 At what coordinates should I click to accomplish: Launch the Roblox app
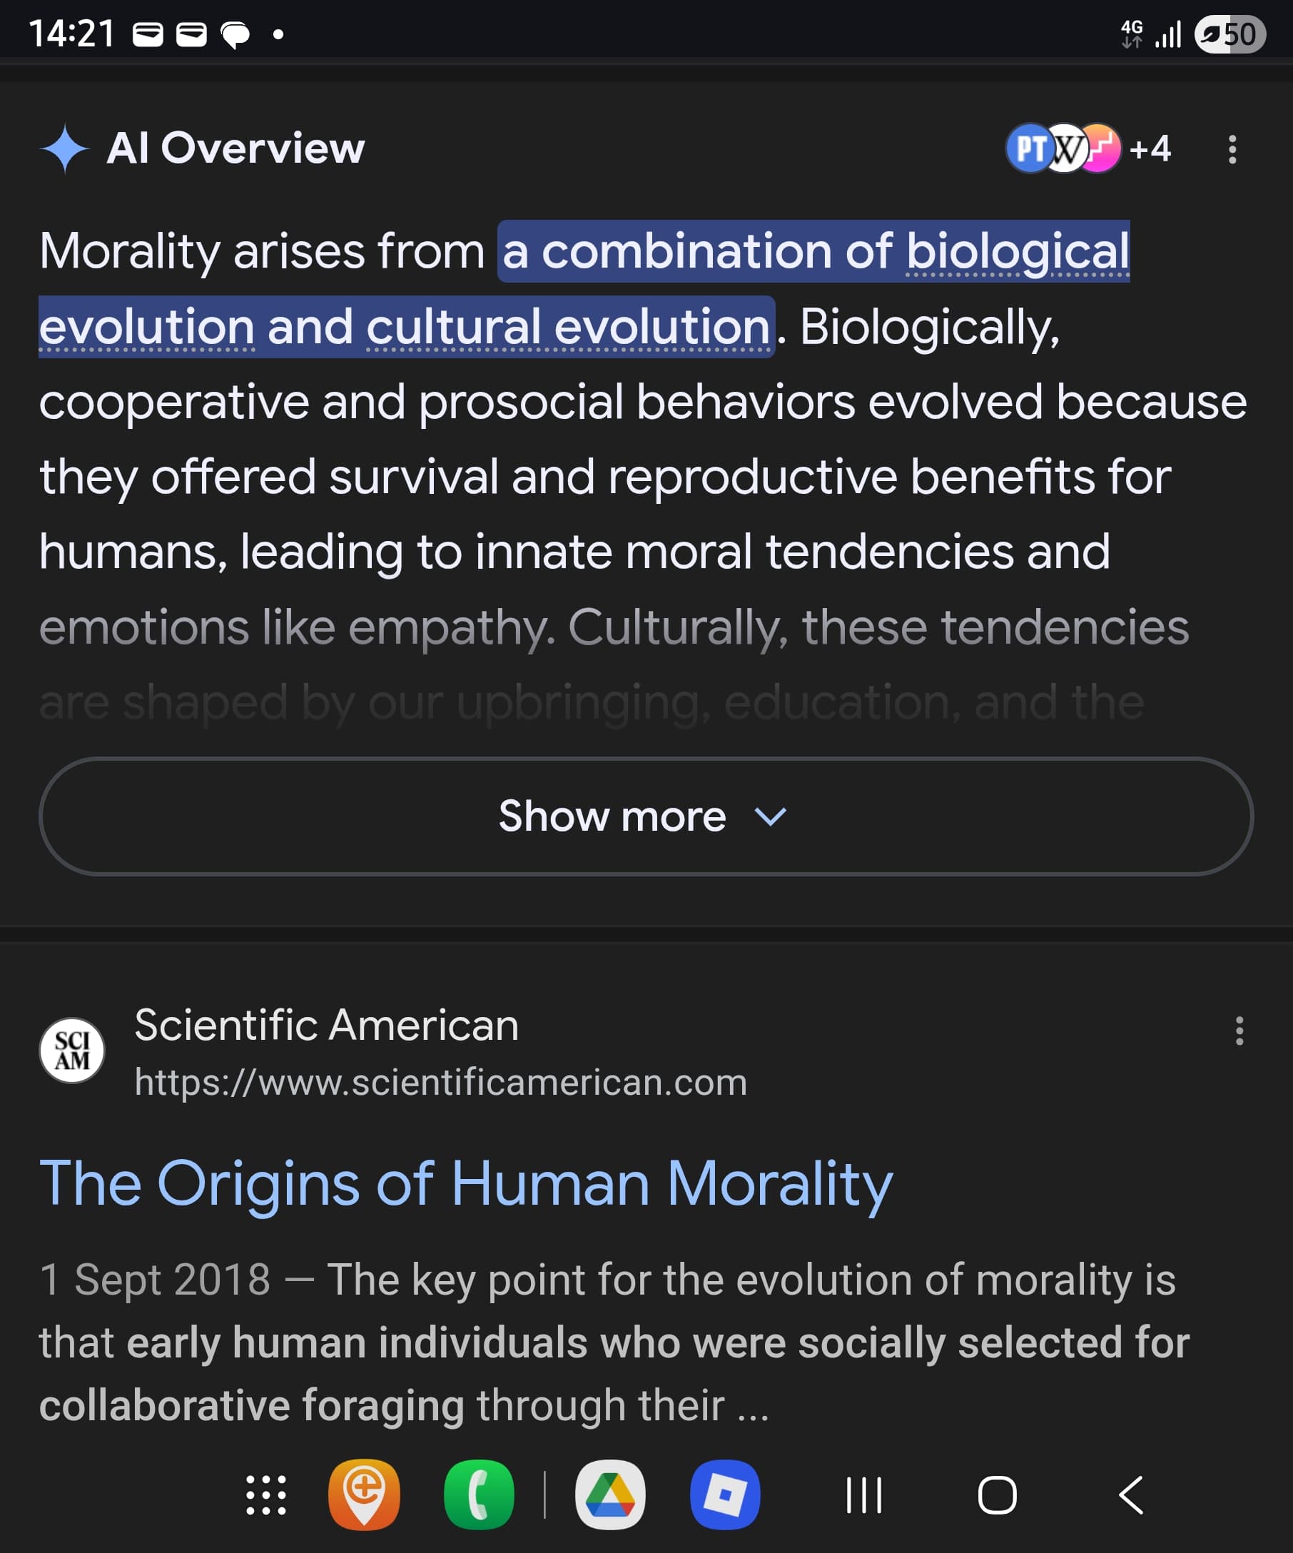pyautogui.click(x=724, y=1495)
